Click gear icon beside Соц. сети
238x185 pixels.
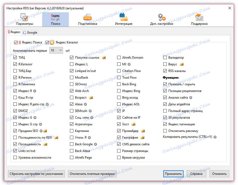pos(92,118)
